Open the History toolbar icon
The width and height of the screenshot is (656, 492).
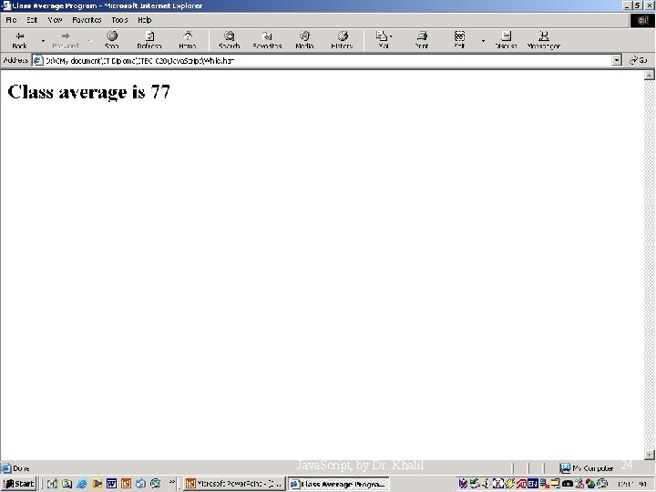pos(342,41)
